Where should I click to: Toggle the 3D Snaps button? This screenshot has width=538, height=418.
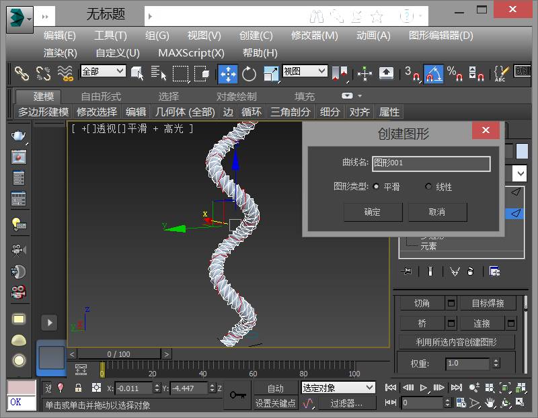pos(412,73)
